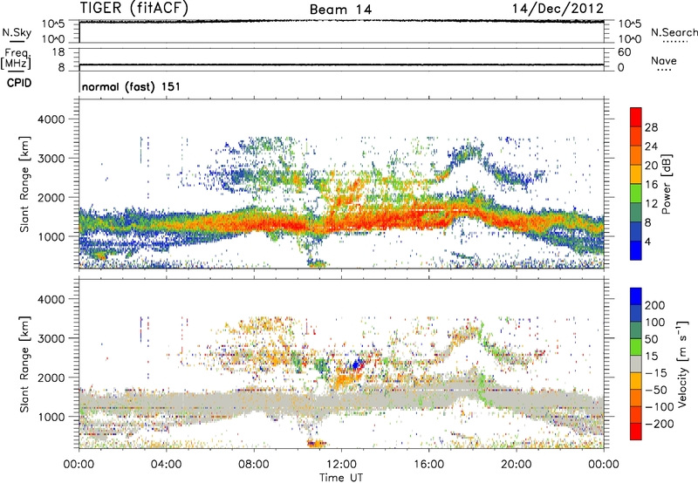The image size is (698, 483).
Task: Pick the bright blue bottom swatch of power colorbar
Action: 636,250
